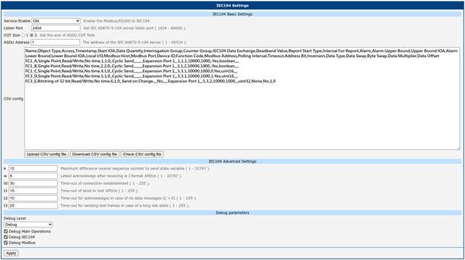Click the FC1_A row in CSV config
Screen dimensions: 465x260
click(132, 61)
